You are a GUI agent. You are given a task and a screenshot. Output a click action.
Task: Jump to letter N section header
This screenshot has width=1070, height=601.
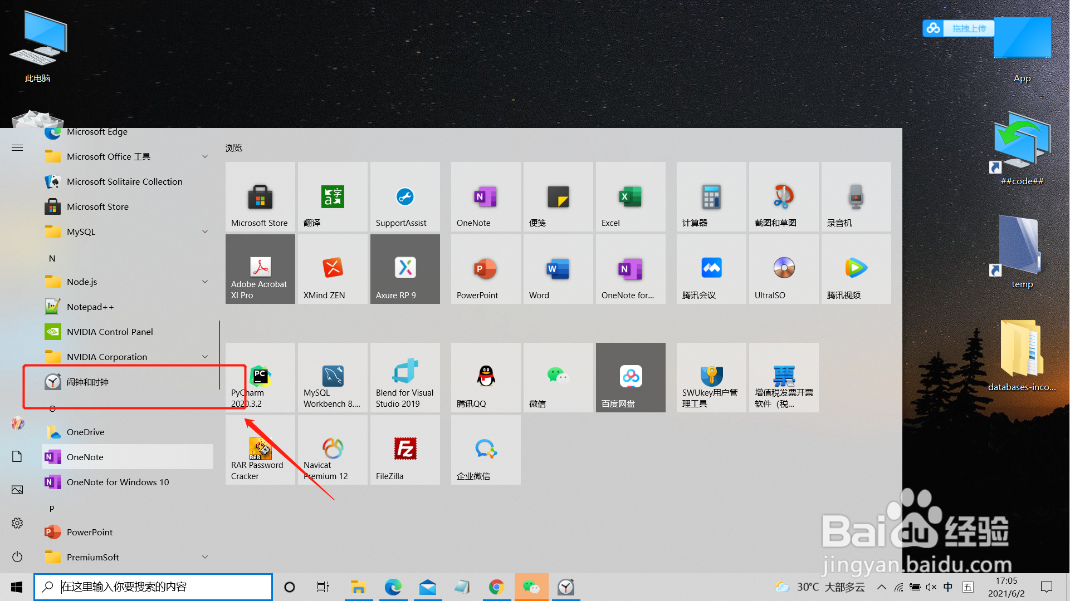[52, 258]
